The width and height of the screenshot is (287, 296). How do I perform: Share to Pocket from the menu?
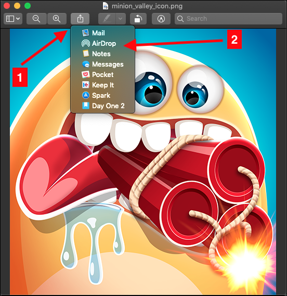click(102, 74)
